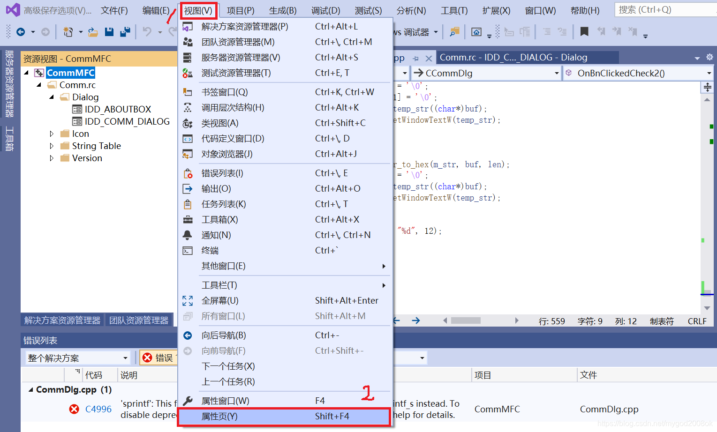Open Task List menu entry

click(x=285, y=204)
